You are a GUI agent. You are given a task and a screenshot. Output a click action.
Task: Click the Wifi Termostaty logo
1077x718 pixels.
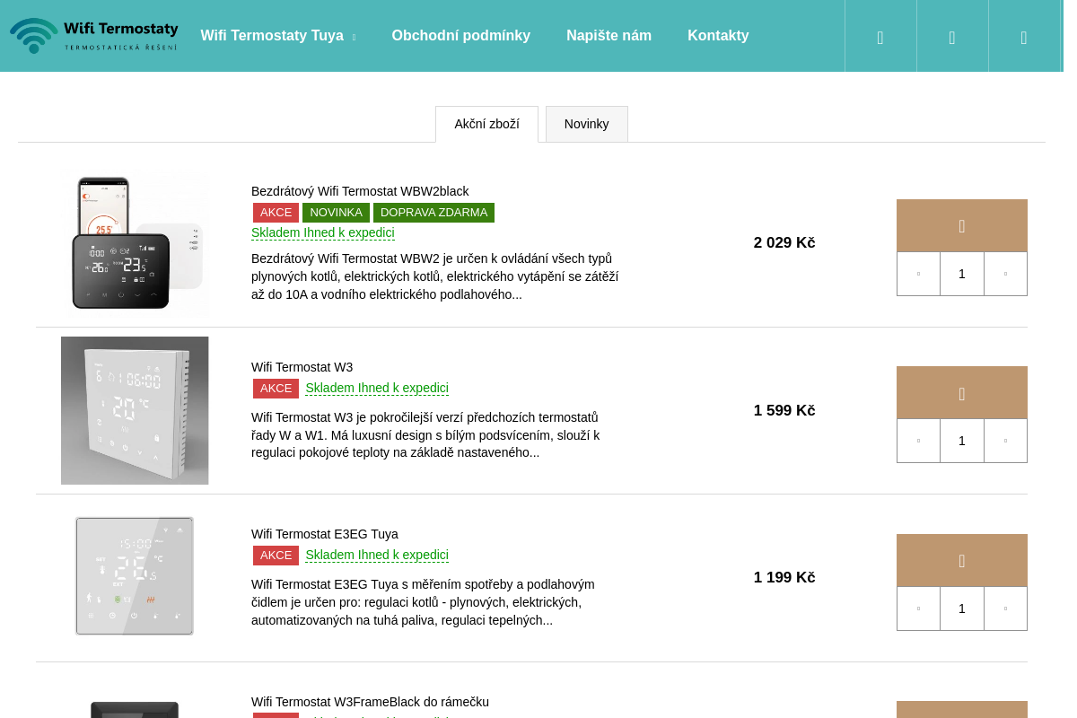point(93,36)
